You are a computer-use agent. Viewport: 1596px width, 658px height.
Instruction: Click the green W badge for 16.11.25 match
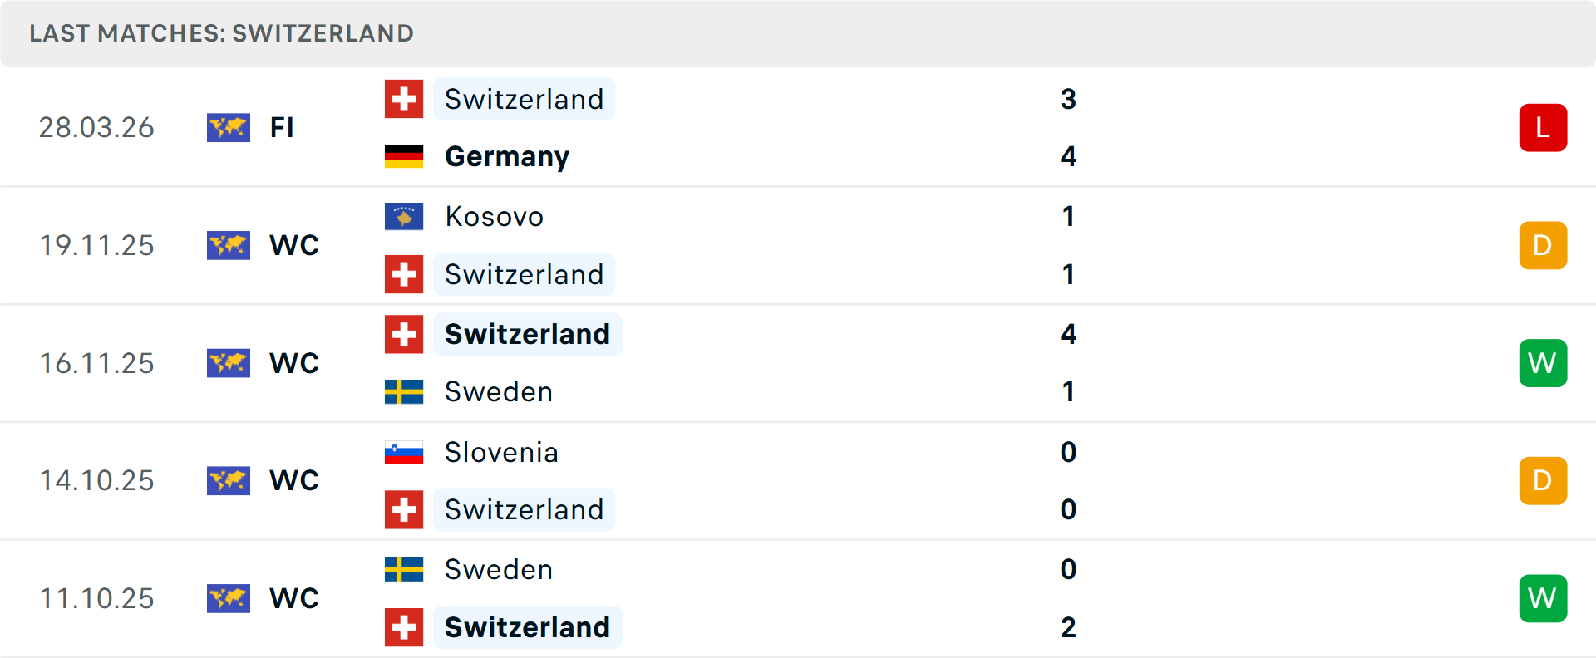pyautogui.click(x=1543, y=363)
